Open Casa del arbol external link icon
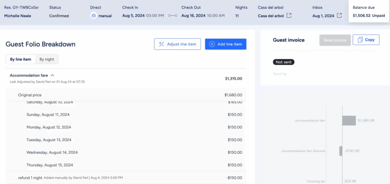 point(289,16)
